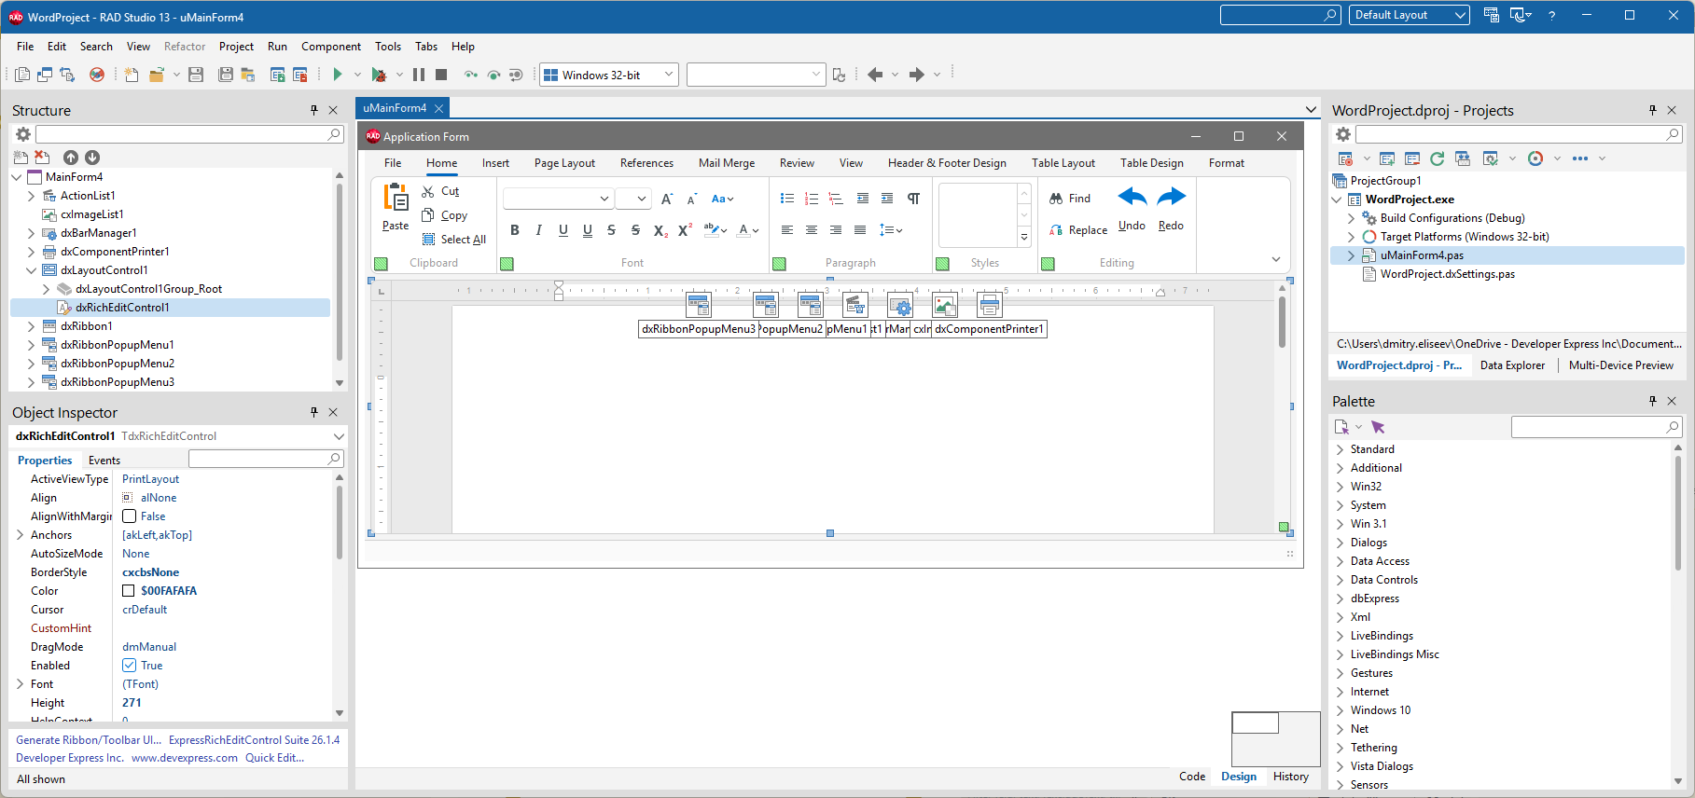Open the Project menu
This screenshot has height=798, width=1695.
236,47
